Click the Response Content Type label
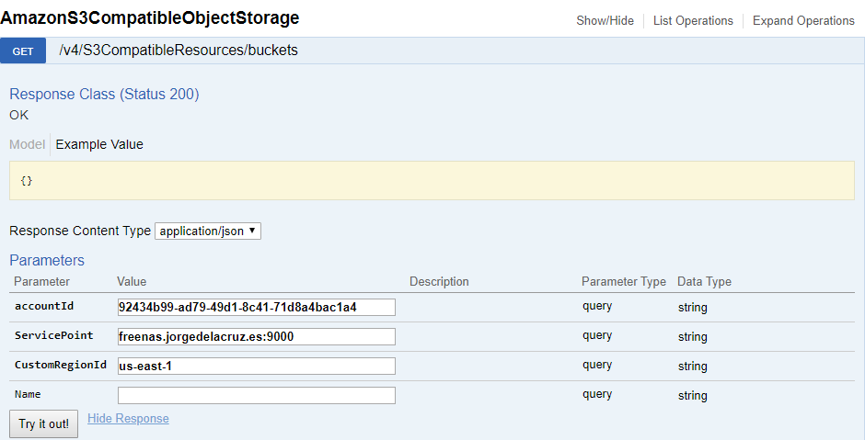This screenshot has height=440, width=865. [80, 231]
